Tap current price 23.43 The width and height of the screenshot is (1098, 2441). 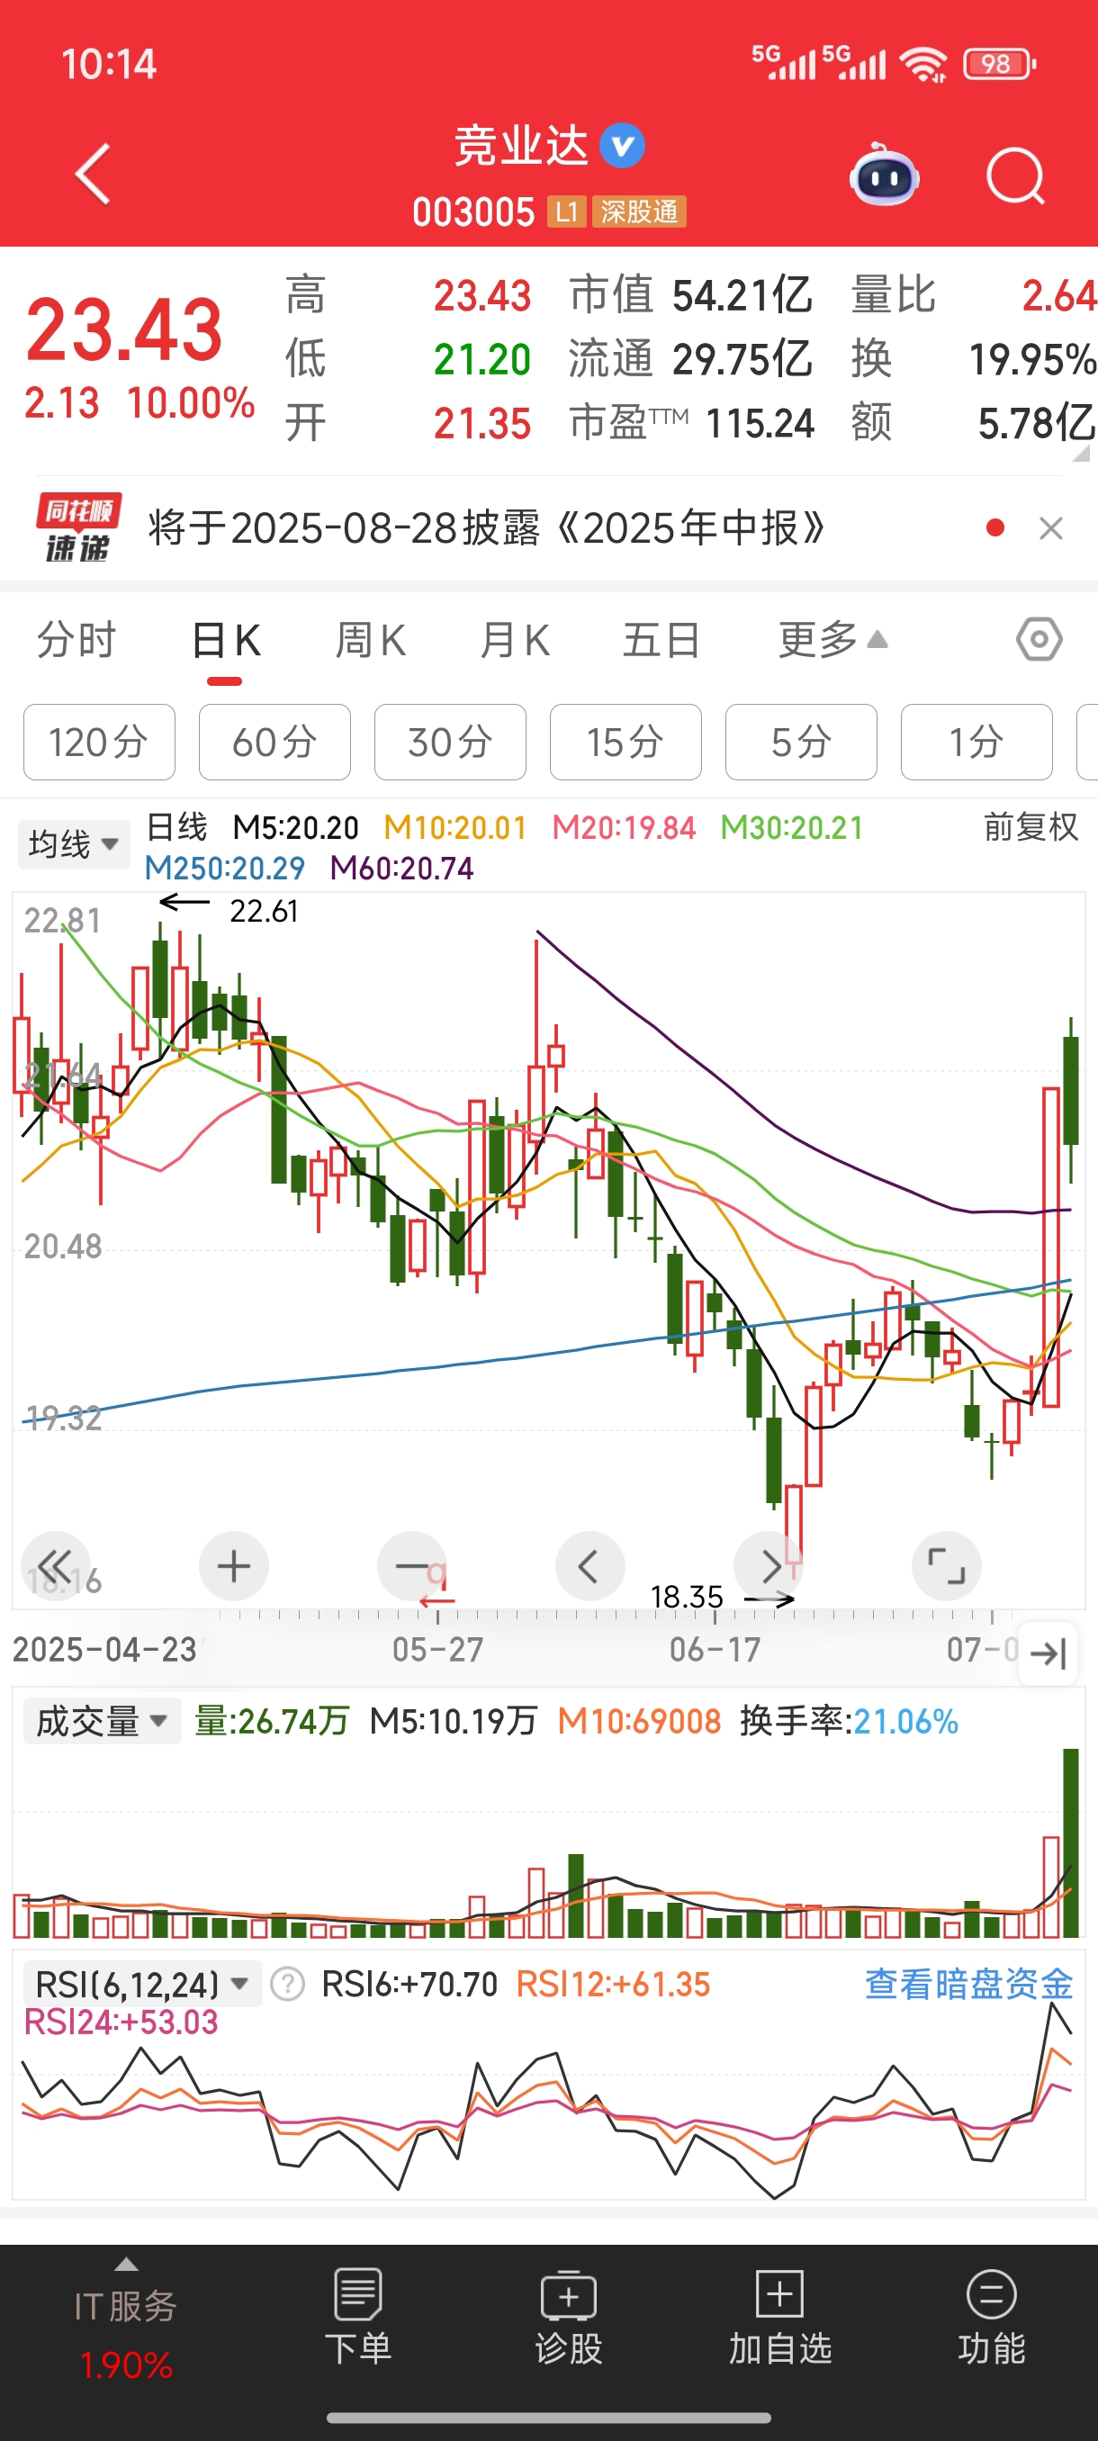pyautogui.click(x=124, y=329)
